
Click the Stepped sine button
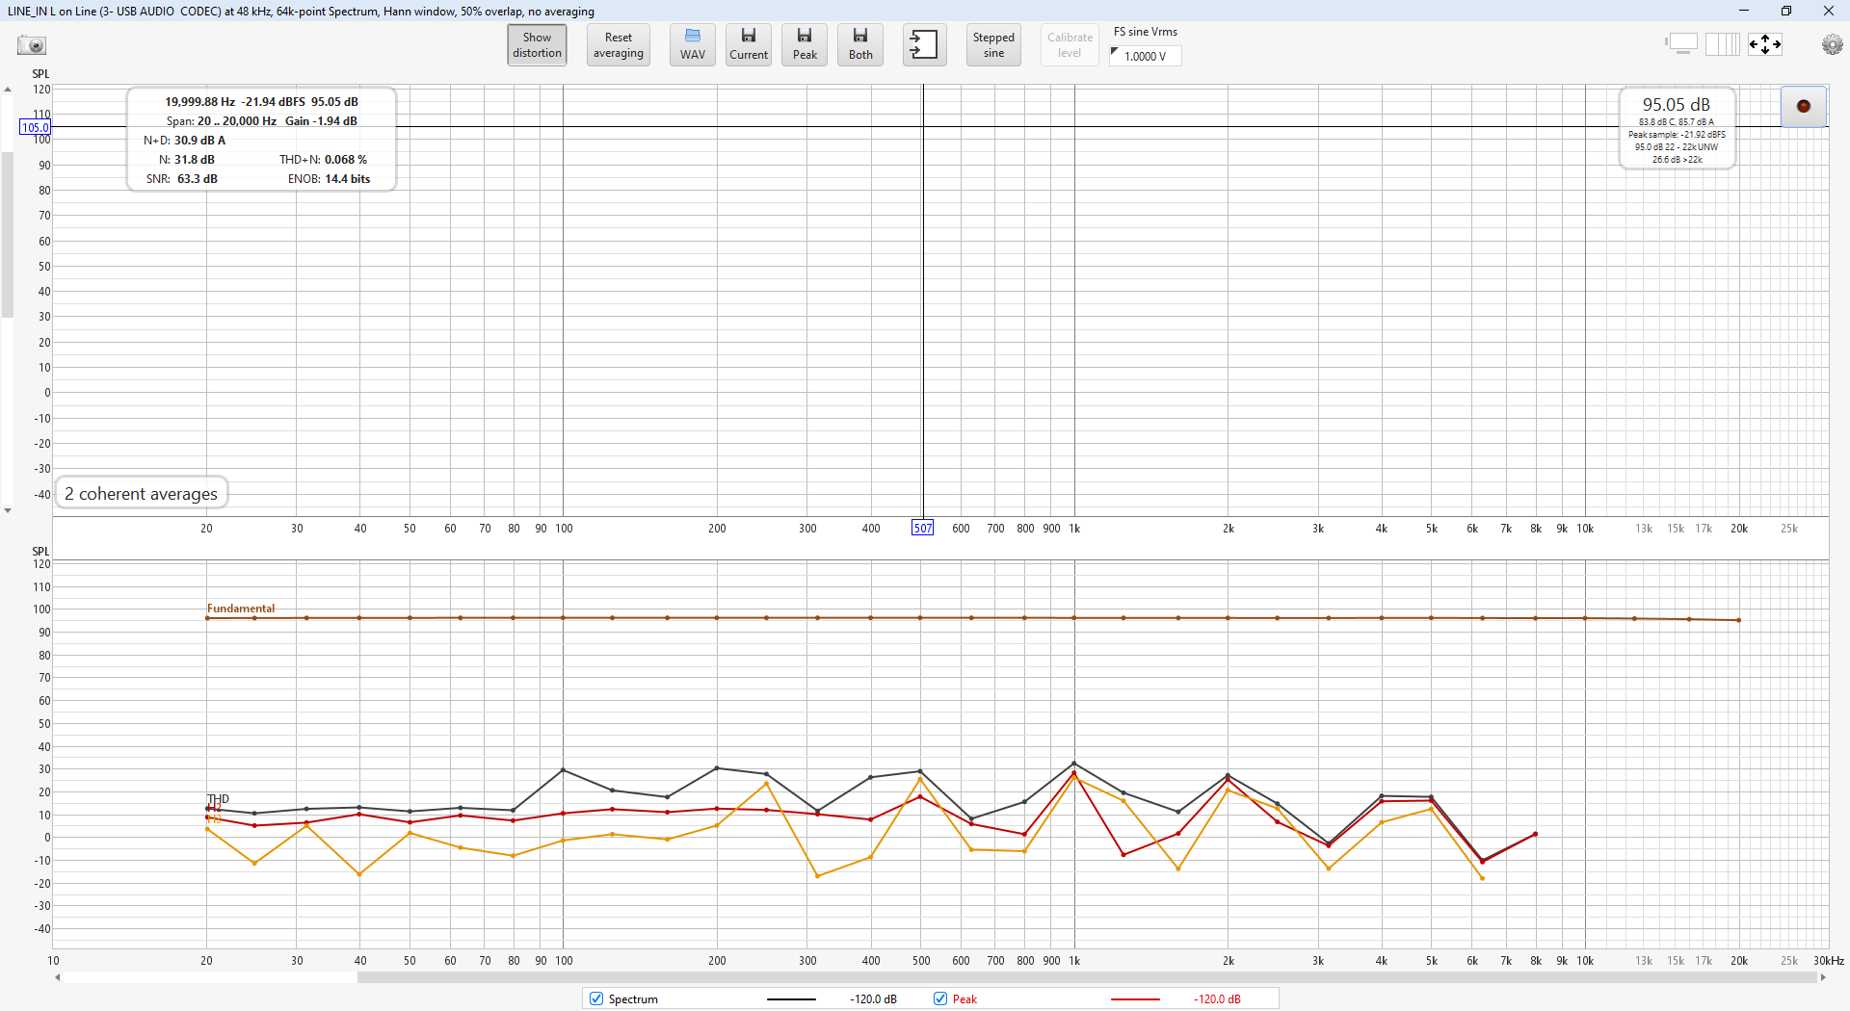click(x=993, y=44)
